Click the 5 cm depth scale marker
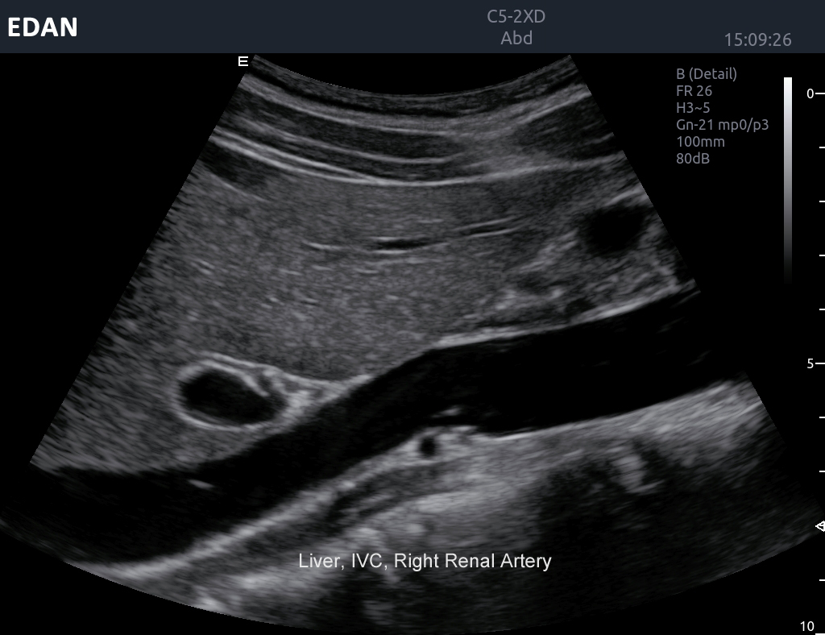The width and height of the screenshot is (825, 635). (810, 363)
